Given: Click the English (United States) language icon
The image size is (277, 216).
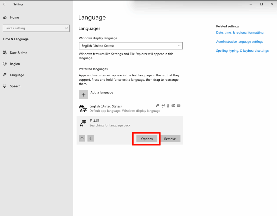Looking at the screenshot, I should [x=83, y=109].
